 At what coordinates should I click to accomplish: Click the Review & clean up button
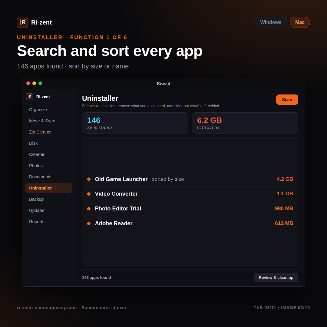tap(276, 278)
